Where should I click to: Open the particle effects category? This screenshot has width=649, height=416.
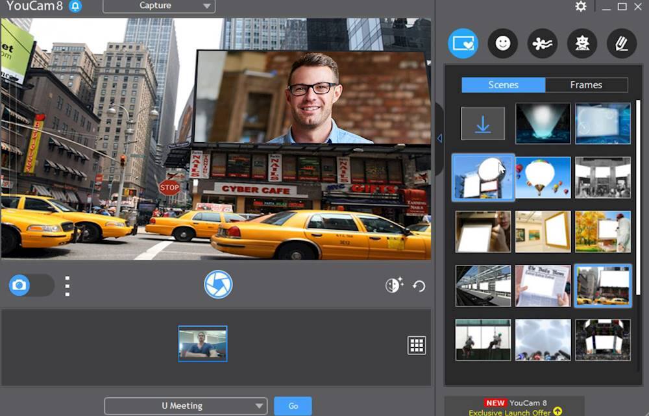543,43
